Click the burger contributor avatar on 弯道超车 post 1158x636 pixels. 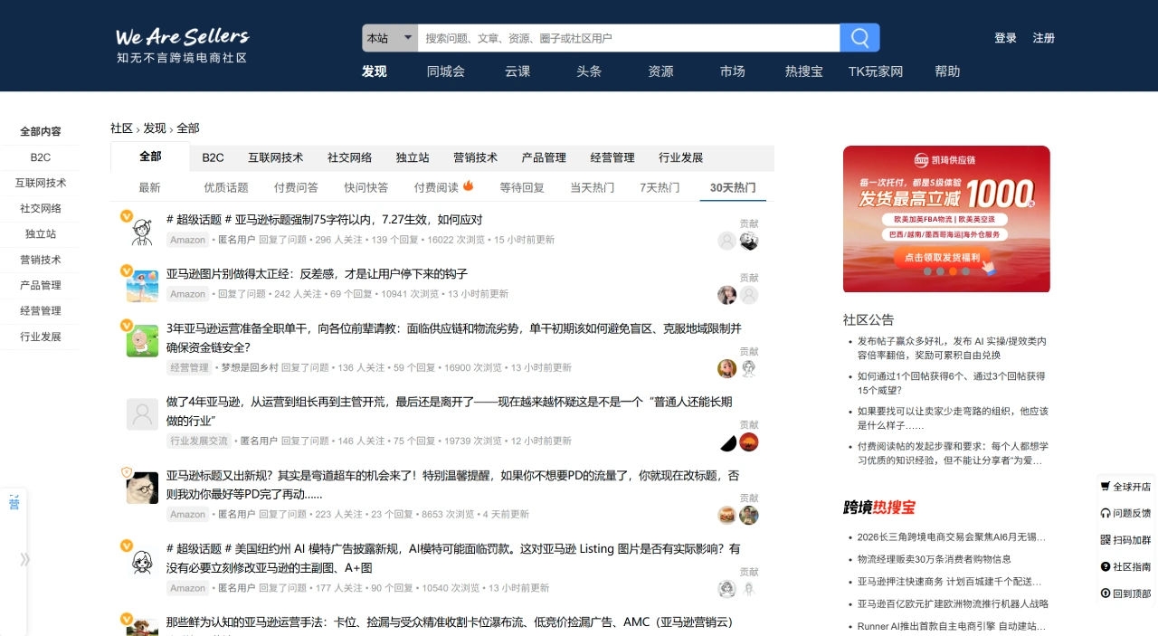pos(726,515)
